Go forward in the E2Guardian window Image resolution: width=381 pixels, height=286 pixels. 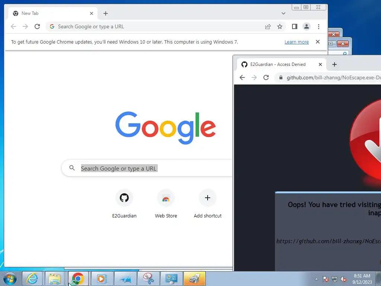254,77
